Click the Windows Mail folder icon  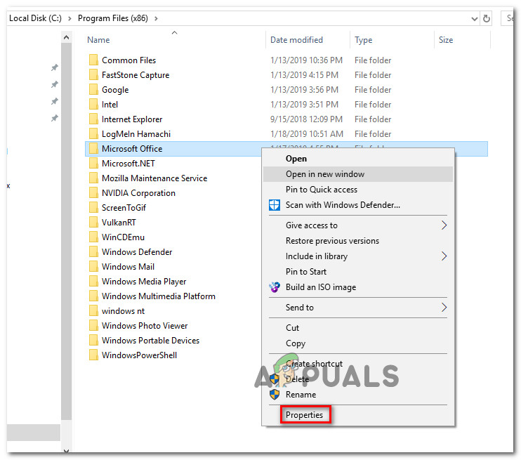(93, 267)
